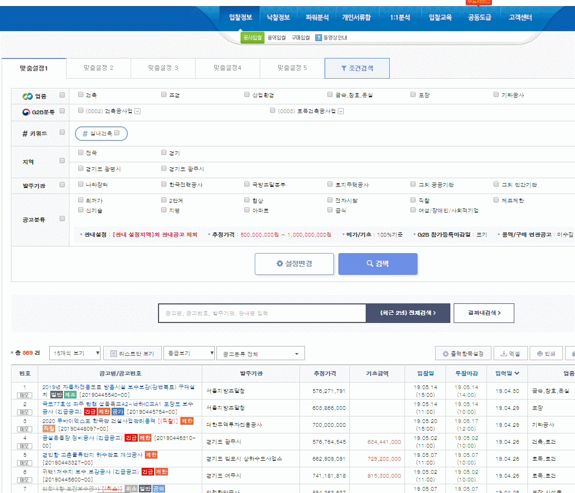Sort by the 입력일 column arrow
Image resolution: width=575 pixels, height=493 pixels.
click(517, 373)
